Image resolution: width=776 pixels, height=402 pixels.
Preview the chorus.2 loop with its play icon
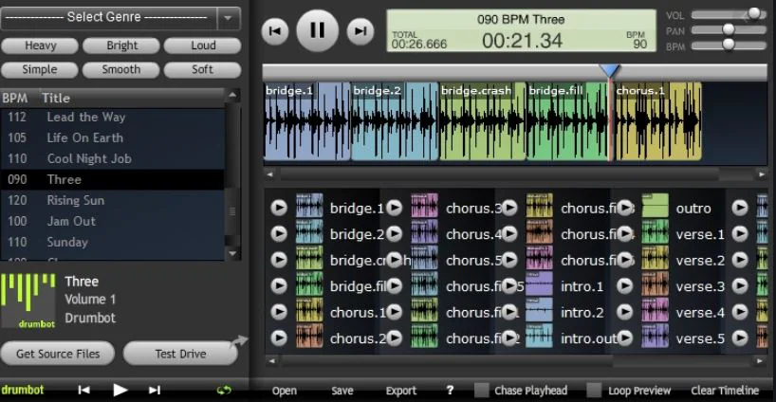click(279, 338)
